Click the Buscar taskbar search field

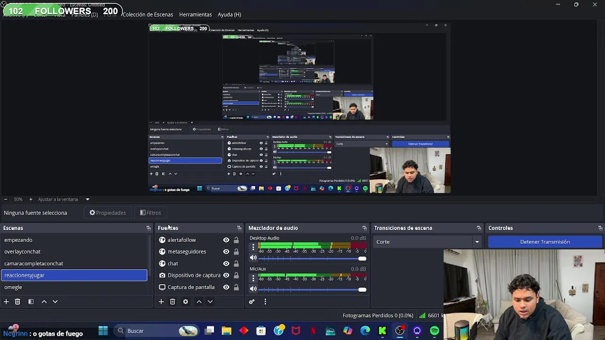(x=156, y=331)
